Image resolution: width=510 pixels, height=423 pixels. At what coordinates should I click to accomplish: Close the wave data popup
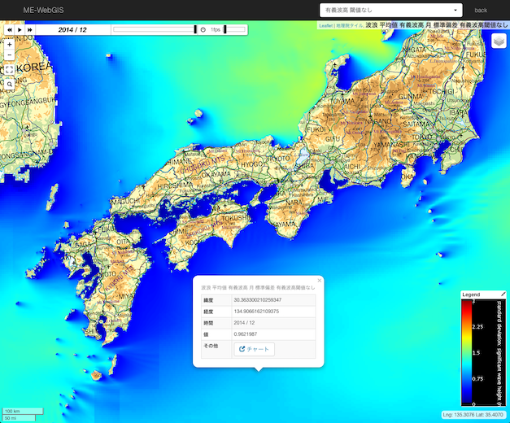[x=319, y=280]
